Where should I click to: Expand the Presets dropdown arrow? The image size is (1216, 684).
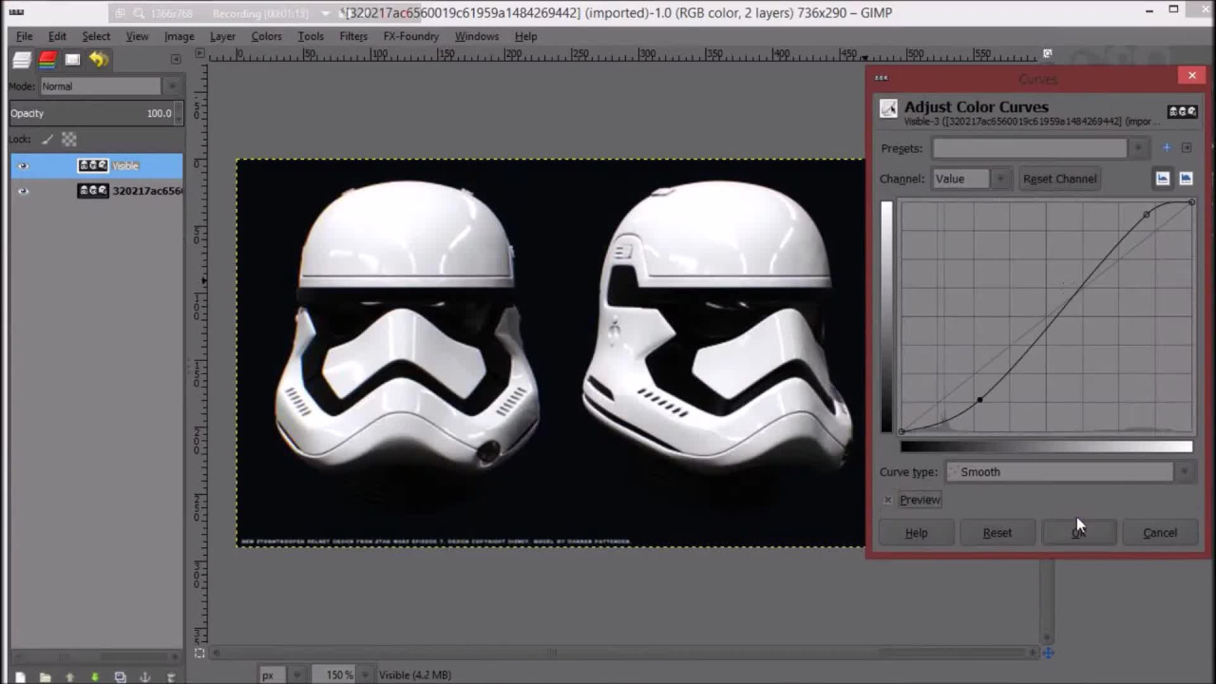click(1138, 148)
